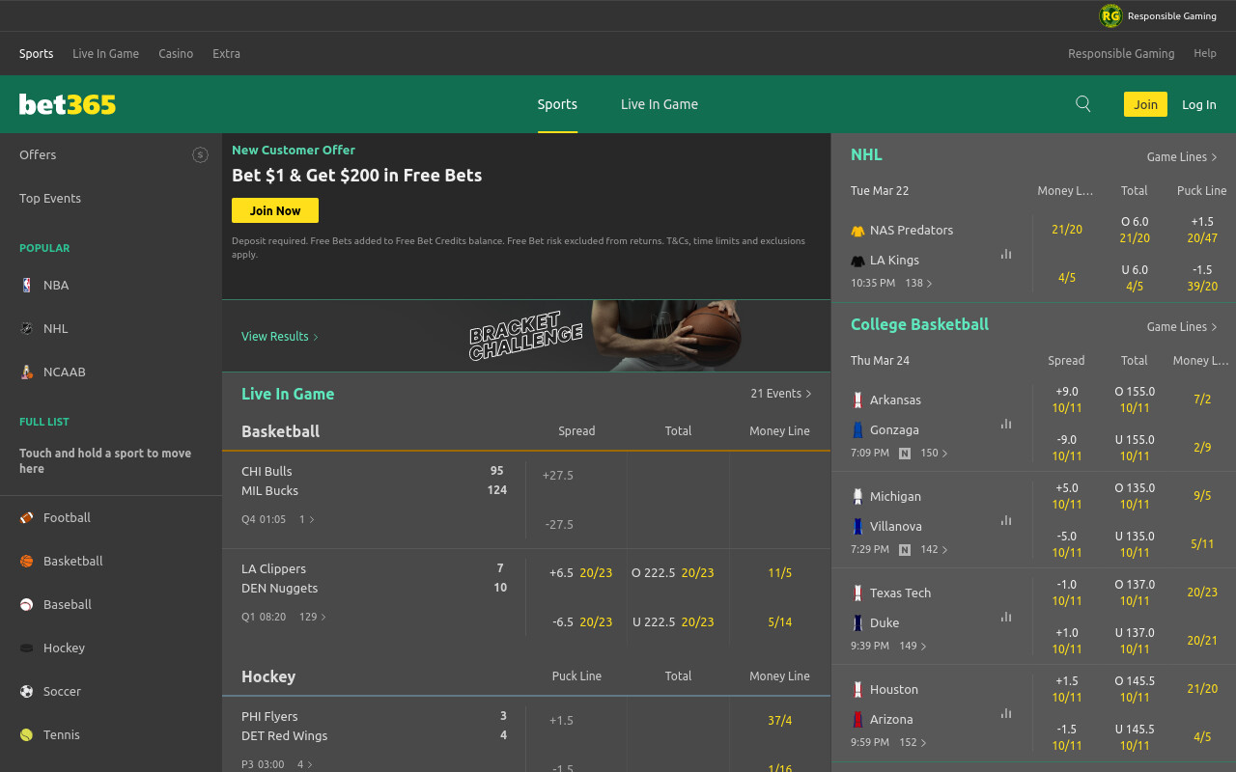The height and width of the screenshot is (772, 1236).
Task: Expand the 21 Events live list
Action: (x=780, y=394)
